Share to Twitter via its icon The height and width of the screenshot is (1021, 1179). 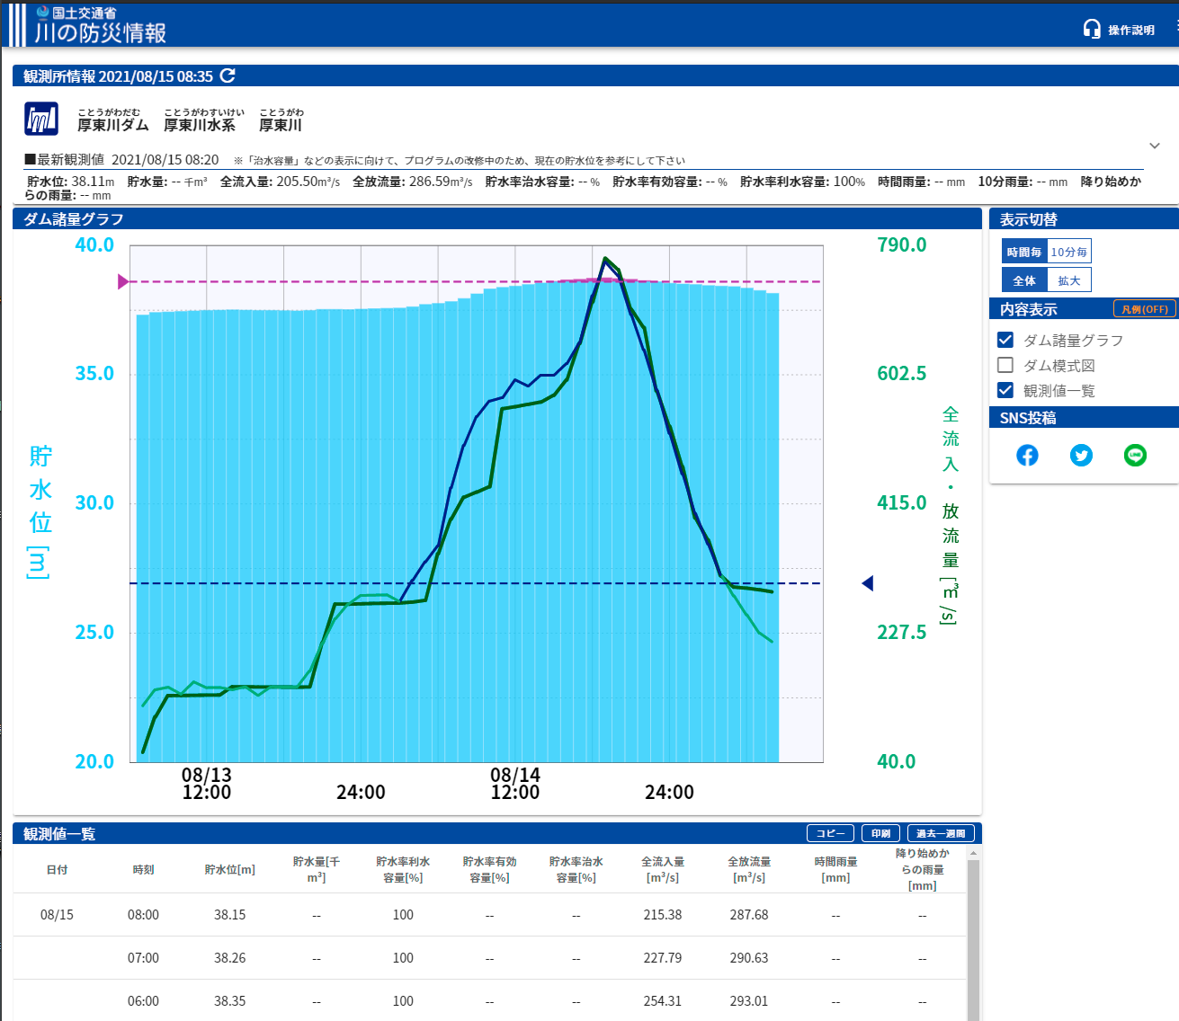[x=1081, y=456]
